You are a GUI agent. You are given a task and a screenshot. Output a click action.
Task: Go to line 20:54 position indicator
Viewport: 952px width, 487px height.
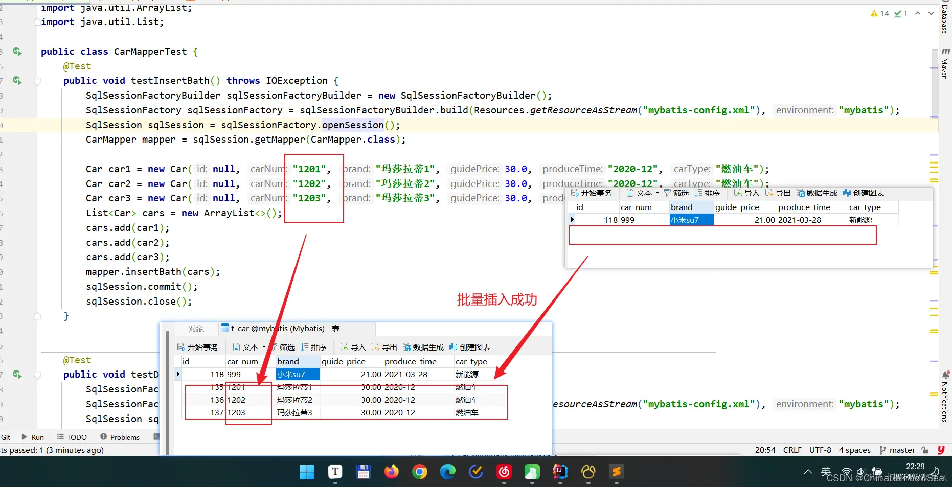[765, 450]
